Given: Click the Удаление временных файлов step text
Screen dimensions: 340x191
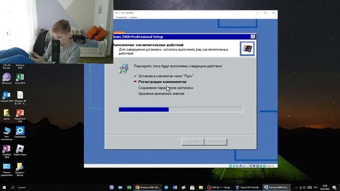Looking at the screenshot, I should click(161, 93).
